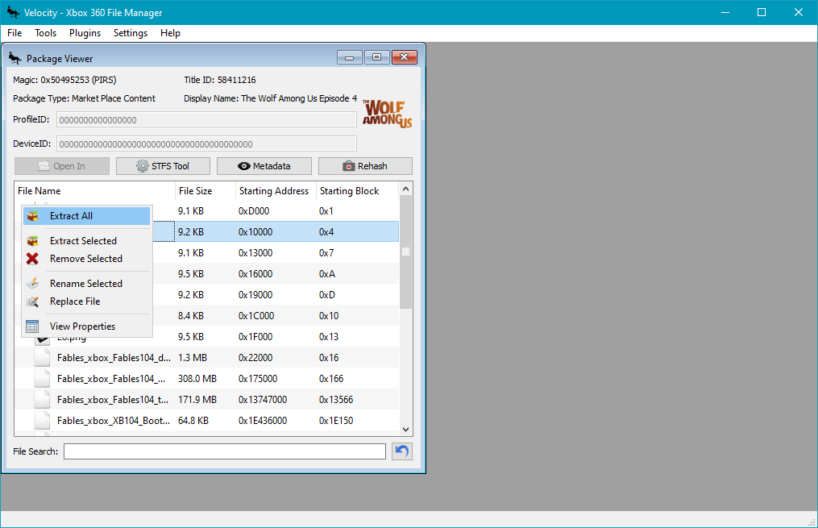Click the Velocity app icon in title bar
The width and height of the screenshot is (818, 528).
(x=13, y=11)
